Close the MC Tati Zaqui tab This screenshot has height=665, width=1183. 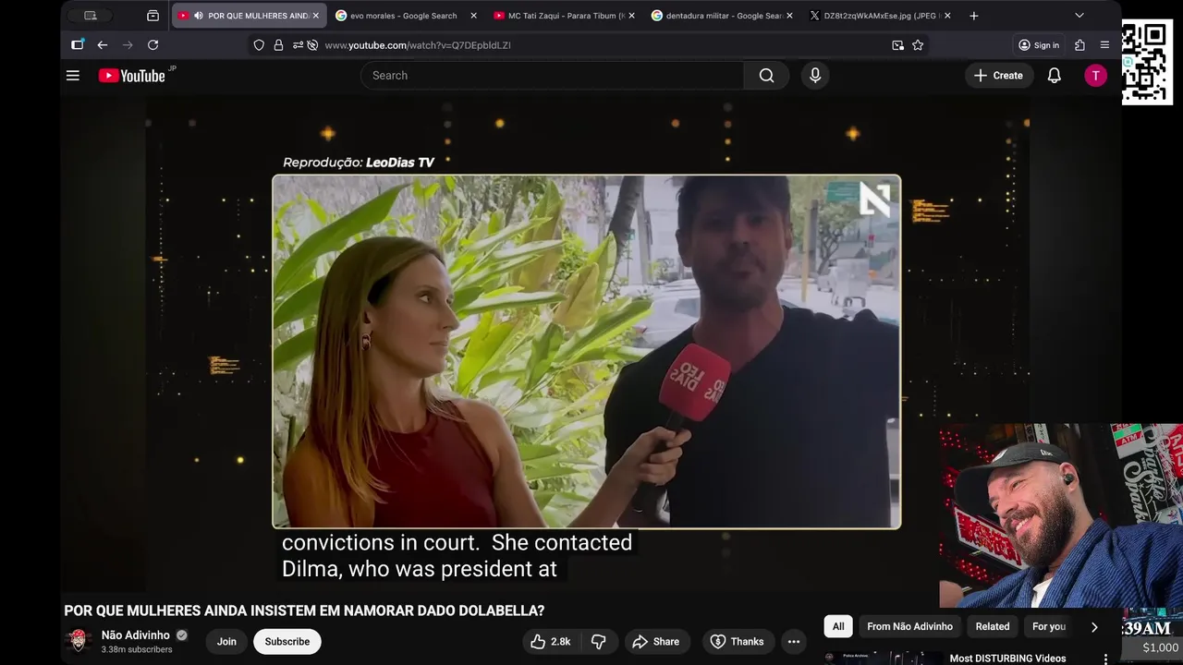coord(631,16)
